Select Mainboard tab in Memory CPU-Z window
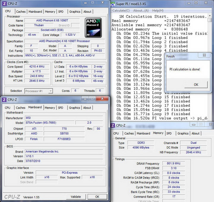 [x=144, y=134]
